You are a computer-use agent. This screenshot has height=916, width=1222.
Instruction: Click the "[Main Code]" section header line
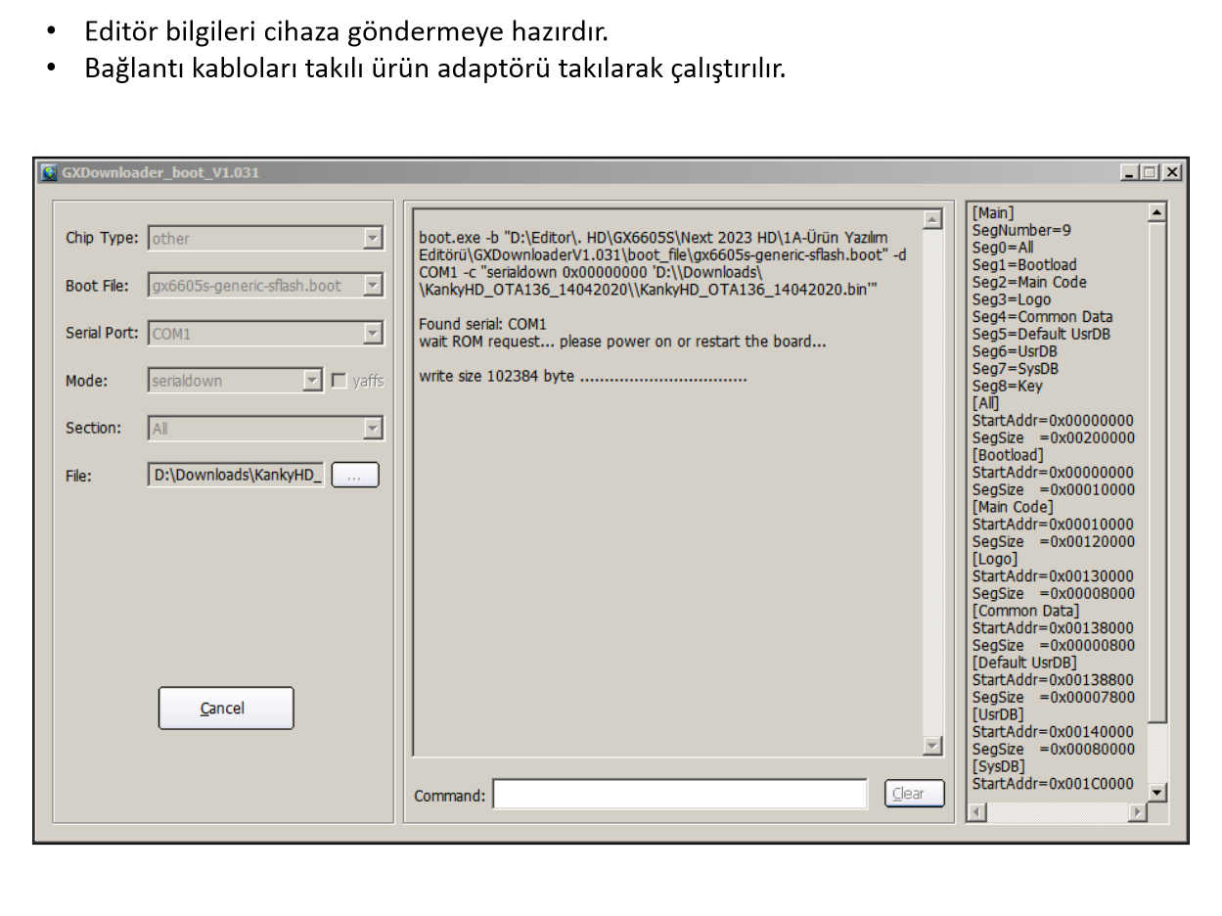1013,507
